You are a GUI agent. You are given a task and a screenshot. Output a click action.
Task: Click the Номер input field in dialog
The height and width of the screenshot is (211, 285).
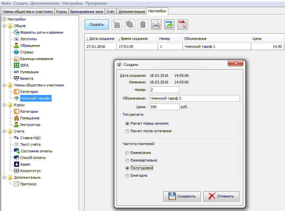[x=165, y=90]
